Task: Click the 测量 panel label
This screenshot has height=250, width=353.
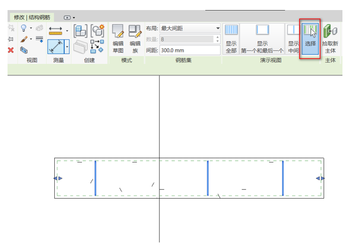Action: [58, 60]
